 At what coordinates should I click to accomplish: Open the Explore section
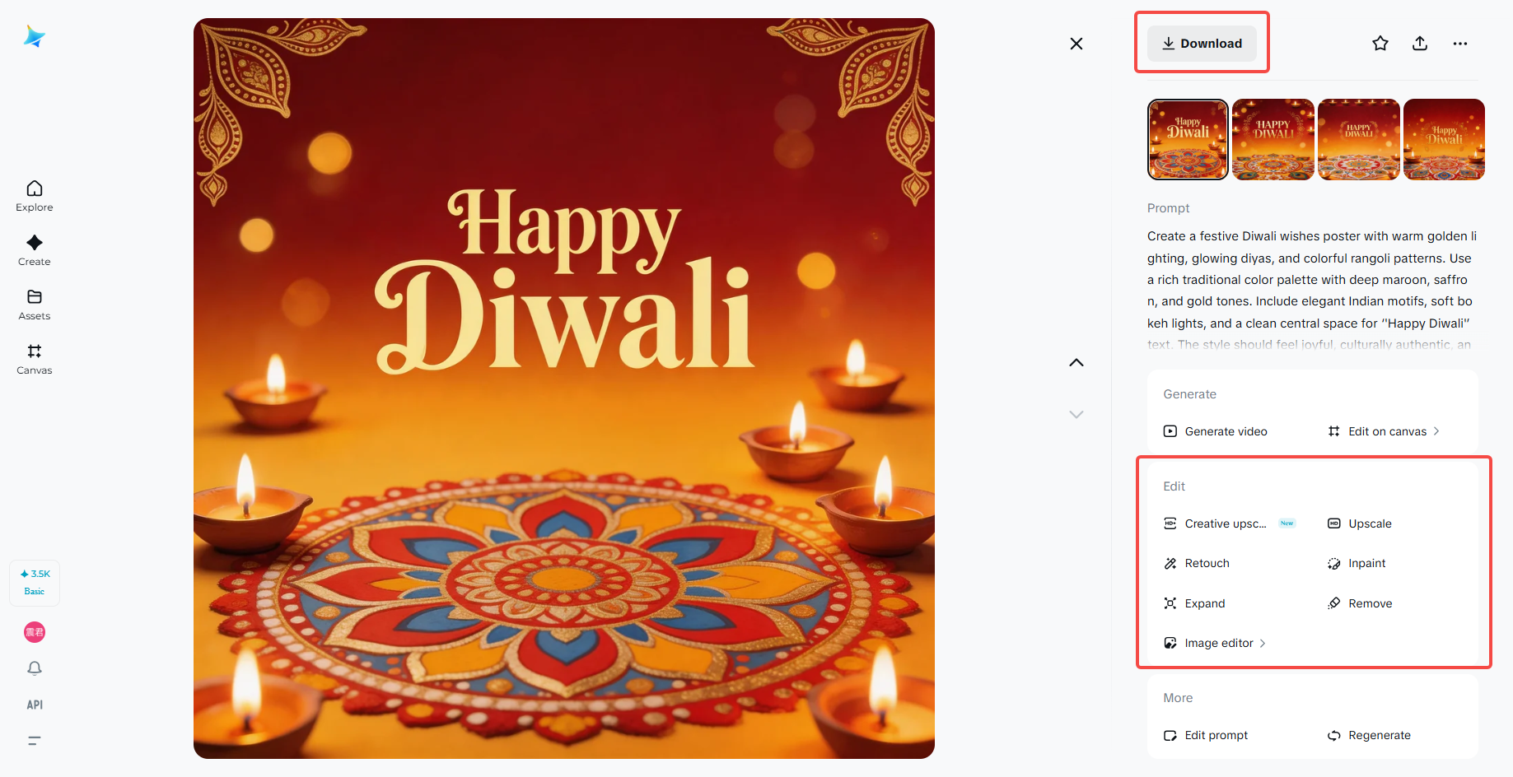(x=35, y=196)
